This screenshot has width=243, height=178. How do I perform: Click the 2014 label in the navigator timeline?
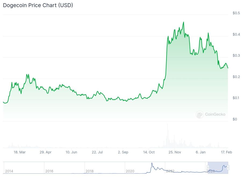pos(9,171)
